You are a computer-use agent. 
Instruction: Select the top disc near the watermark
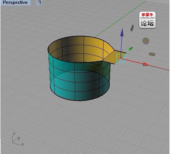(x=132, y=28)
